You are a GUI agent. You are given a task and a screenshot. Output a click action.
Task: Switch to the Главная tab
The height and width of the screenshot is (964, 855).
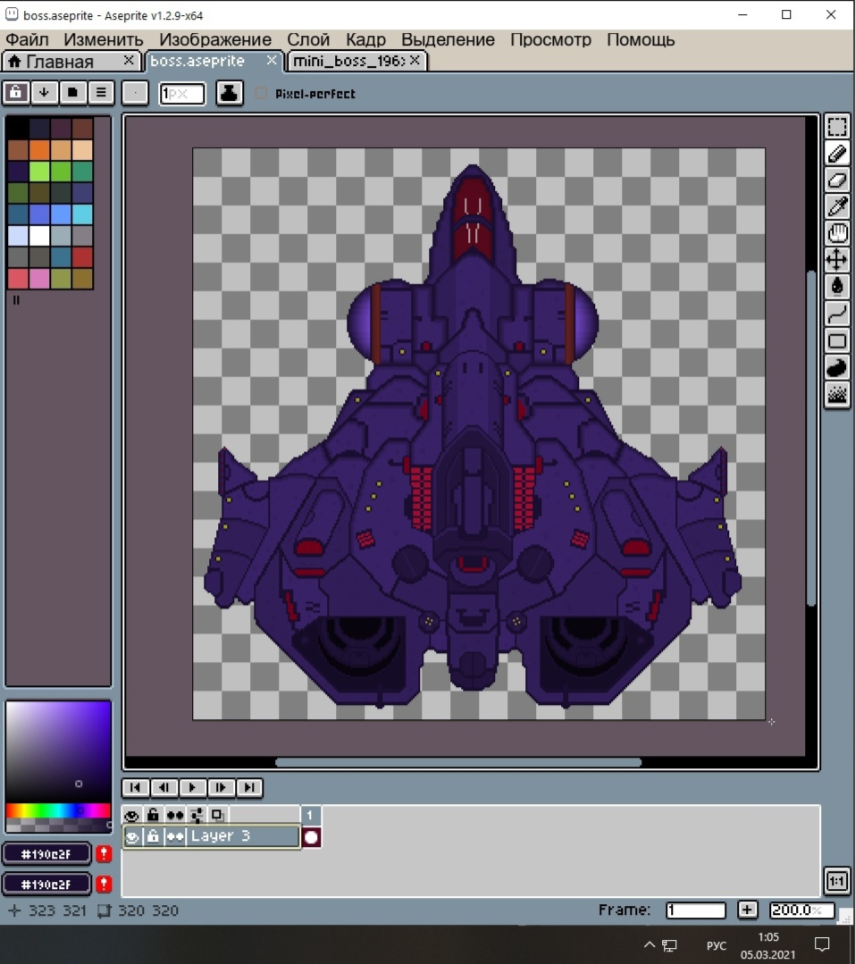(x=61, y=61)
